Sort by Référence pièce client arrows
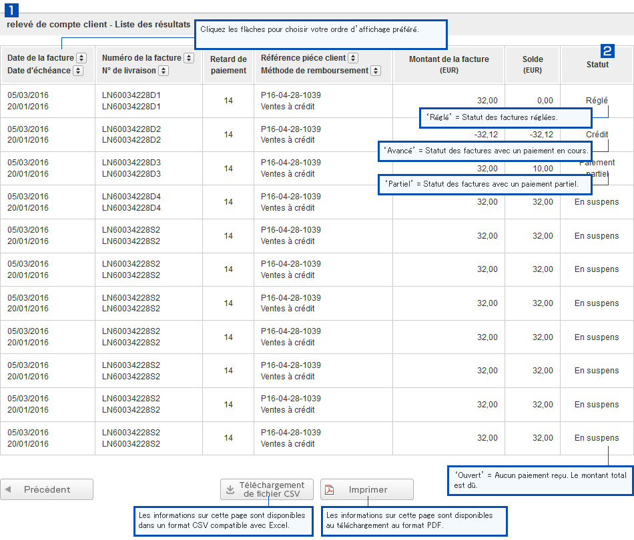 coord(353,58)
